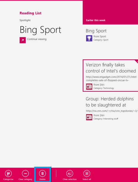Open the Categorise command in app bar

coord(8,175)
